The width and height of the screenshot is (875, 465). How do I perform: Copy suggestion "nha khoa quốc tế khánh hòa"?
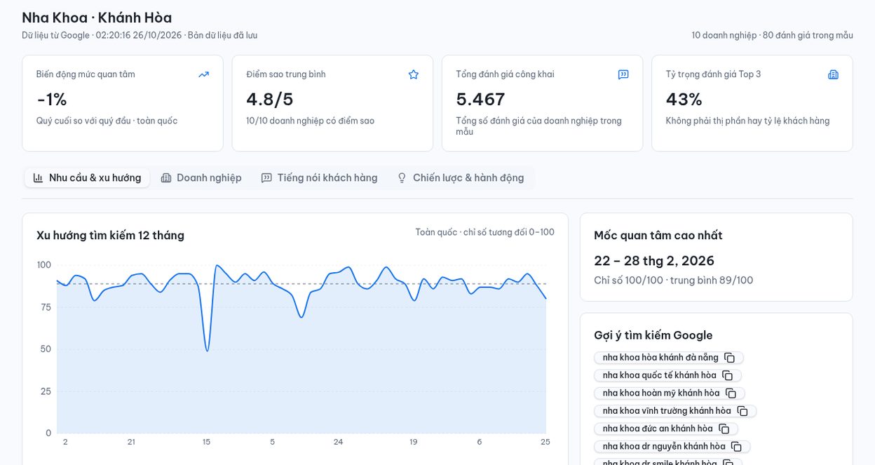pyautogui.click(x=727, y=375)
